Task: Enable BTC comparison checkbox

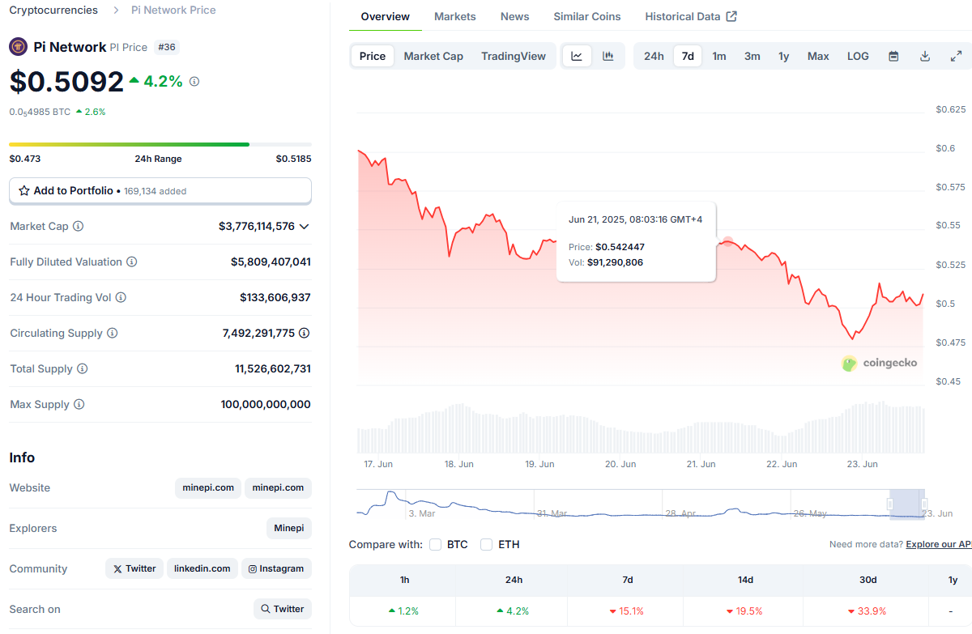Action: 436,544
